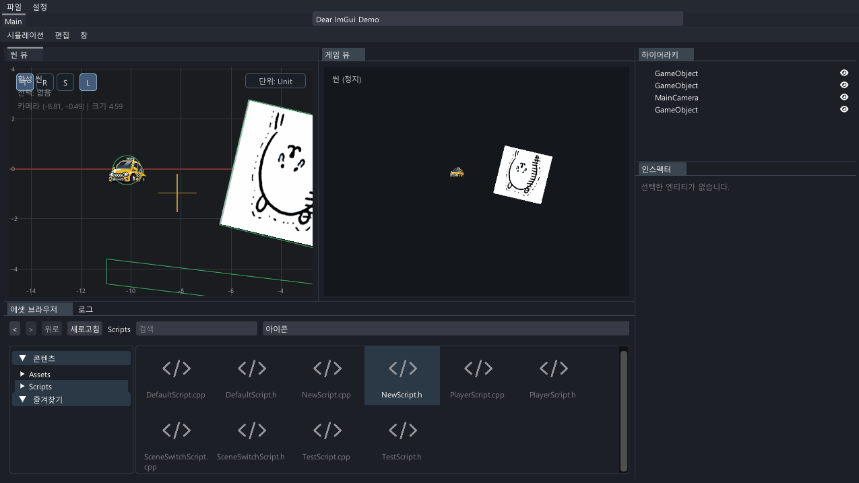Click the 카메라 (-8.81, -0.49) readout
The height and width of the screenshot is (483, 859).
click(70, 106)
